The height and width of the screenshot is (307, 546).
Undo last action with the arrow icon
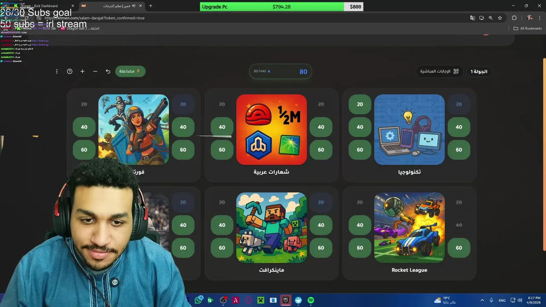coord(108,71)
